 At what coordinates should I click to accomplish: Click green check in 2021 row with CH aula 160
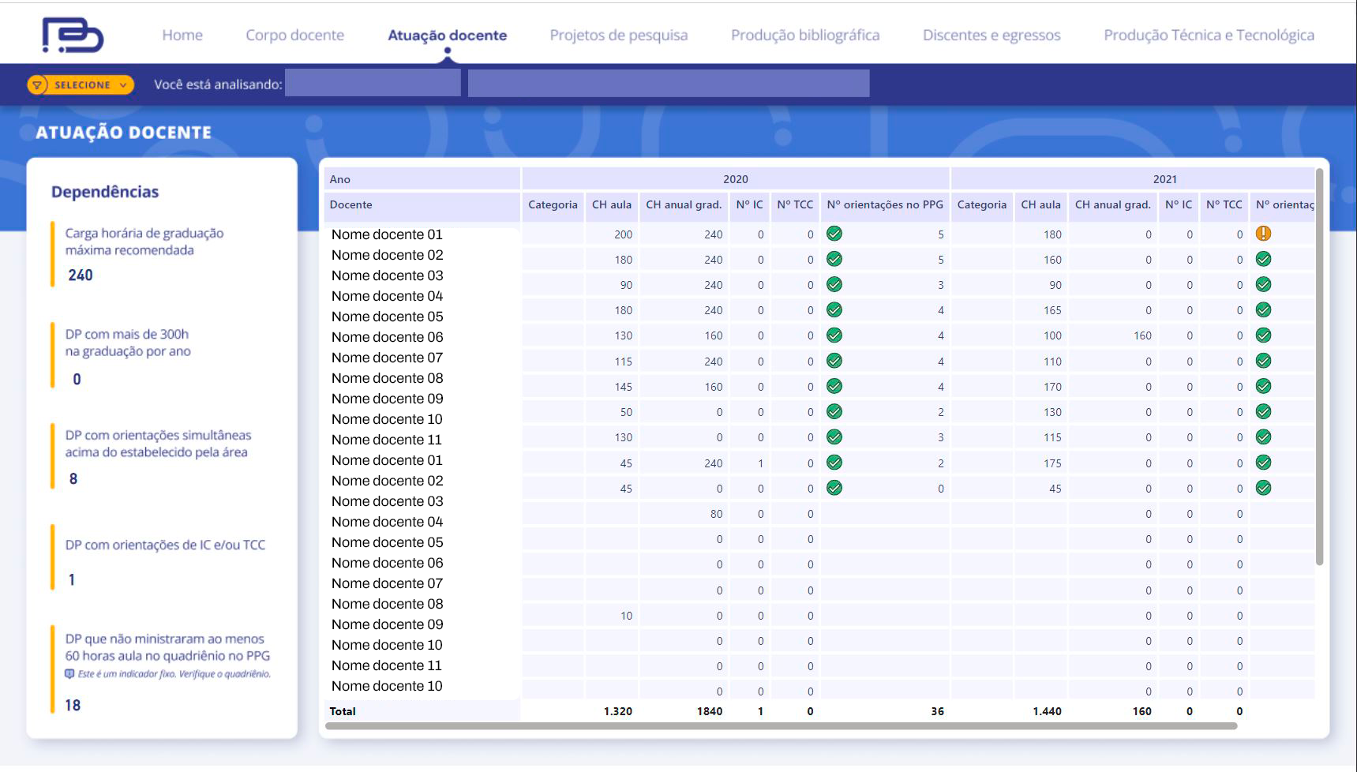tap(1263, 259)
